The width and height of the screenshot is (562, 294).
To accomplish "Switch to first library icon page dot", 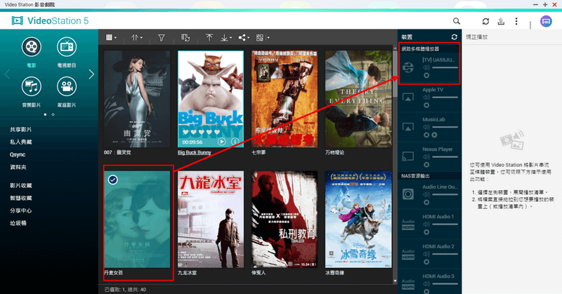I will pyautogui.click(x=45, y=114).
